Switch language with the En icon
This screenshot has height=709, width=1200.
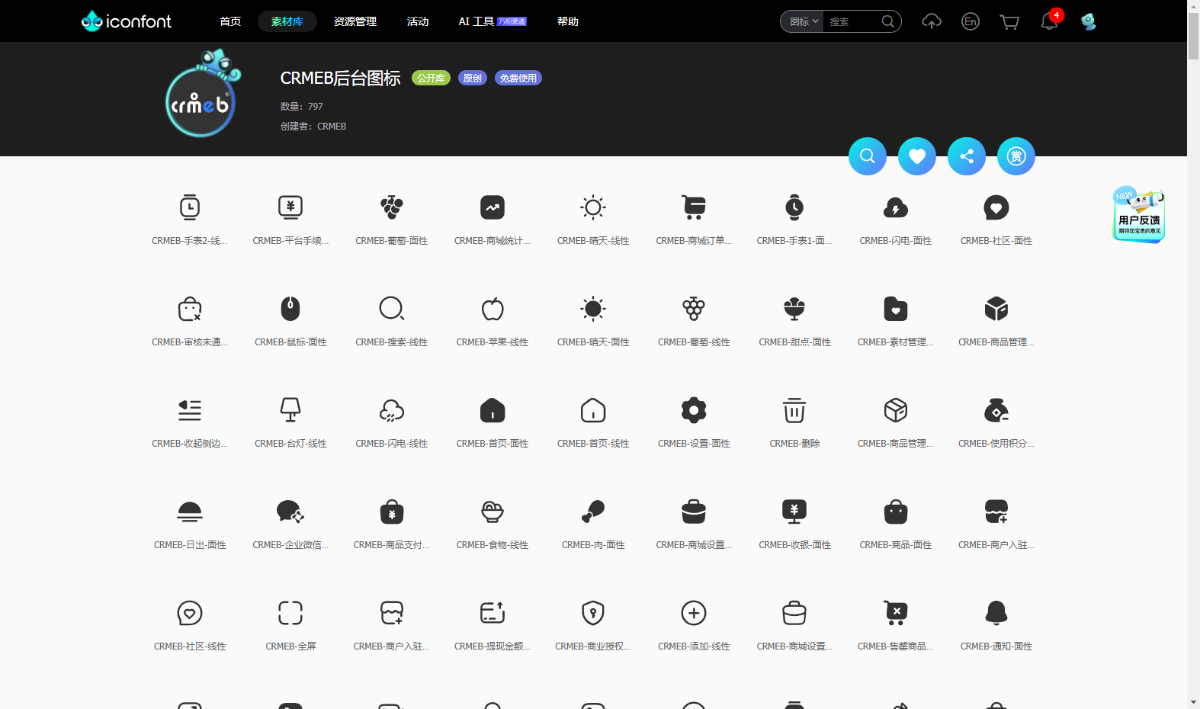[x=971, y=21]
